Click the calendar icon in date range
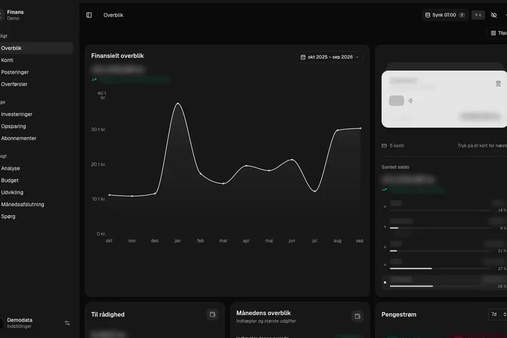The width and height of the screenshot is (507, 338). point(303,57)
